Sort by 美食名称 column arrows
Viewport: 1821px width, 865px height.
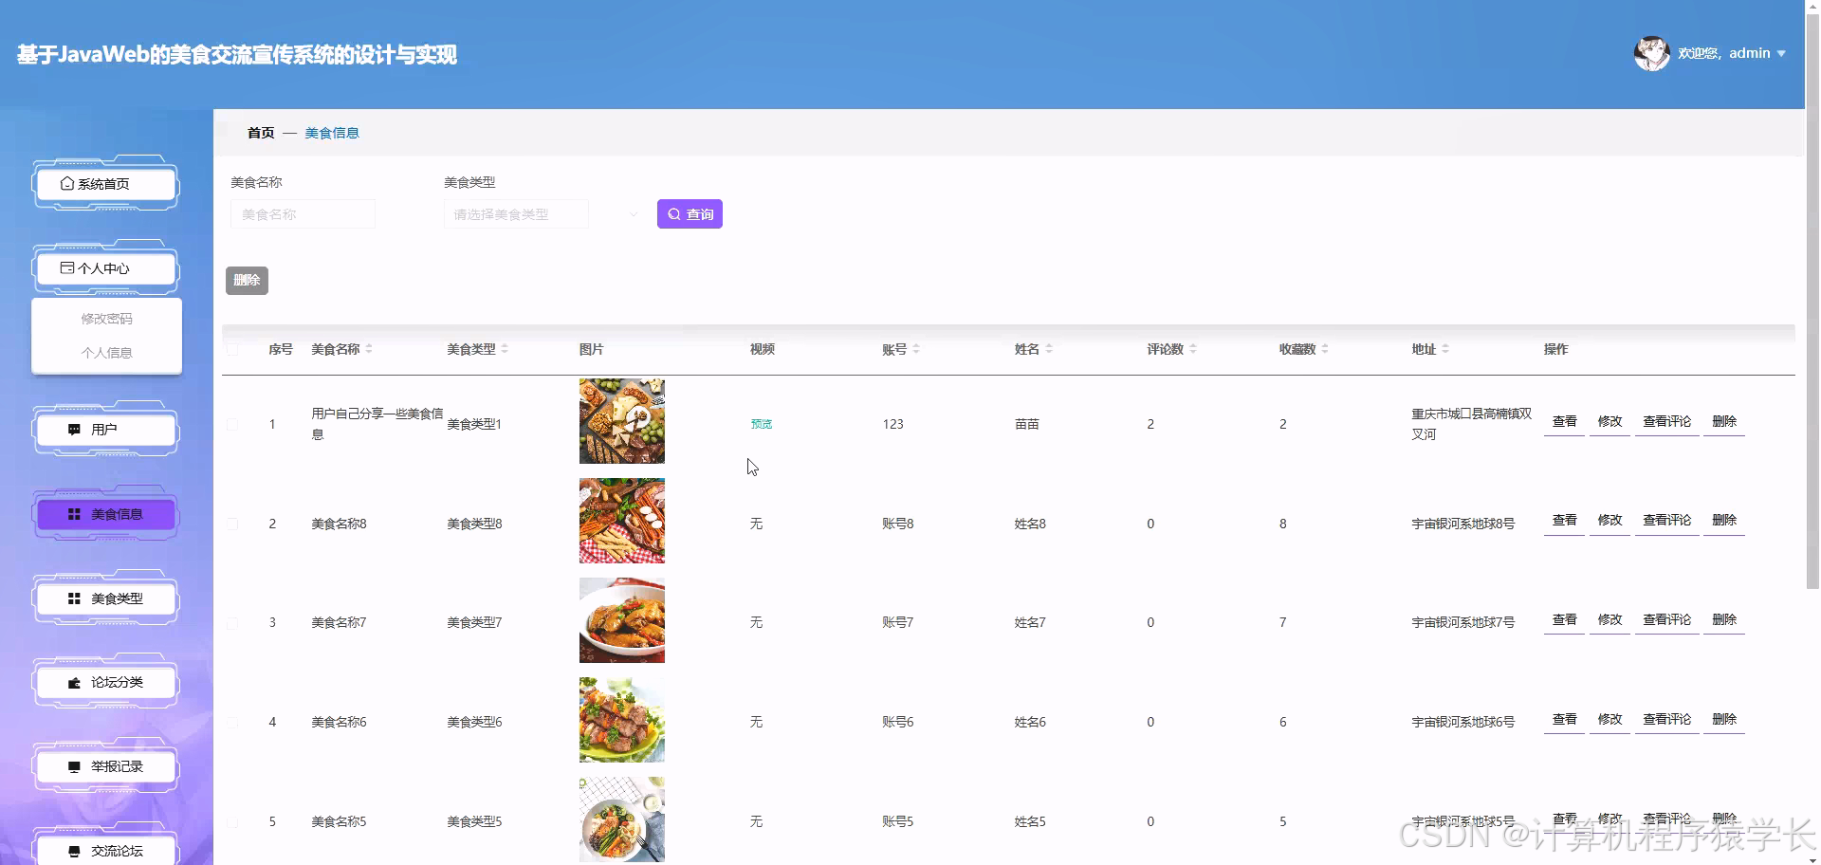pos(369,349)
